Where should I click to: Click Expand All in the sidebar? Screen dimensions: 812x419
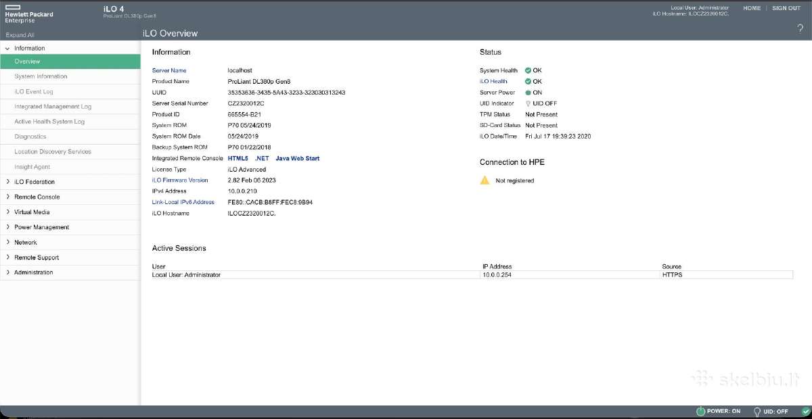point(20,34)
